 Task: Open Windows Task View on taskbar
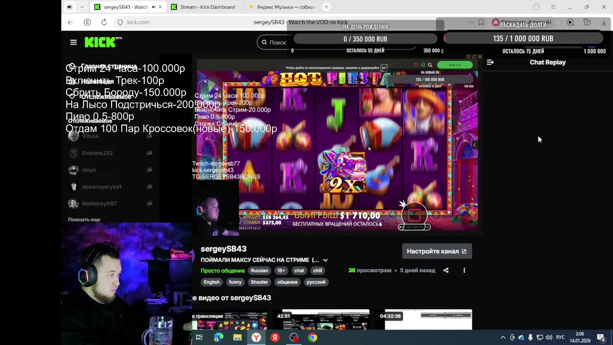coord(199,337)
